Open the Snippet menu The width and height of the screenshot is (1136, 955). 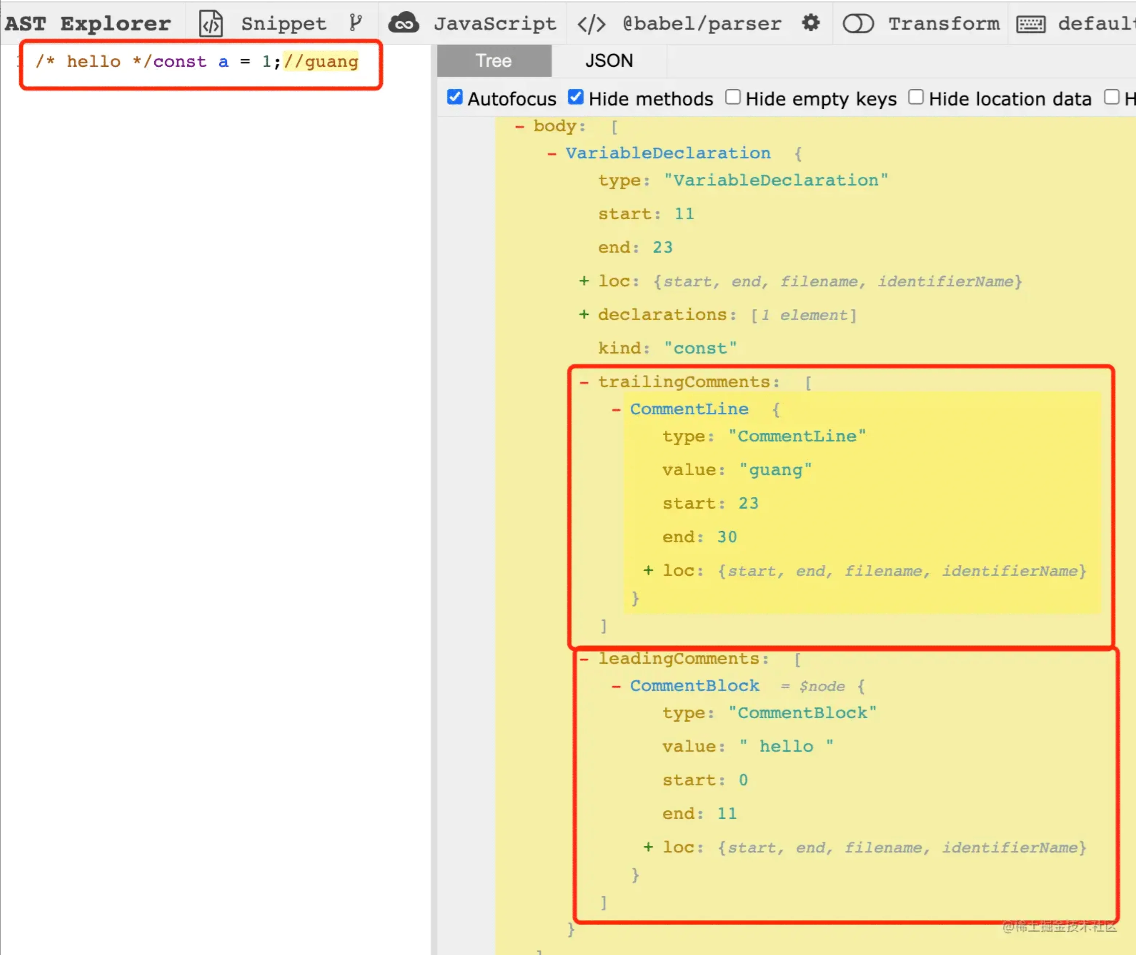click(284, 24)
